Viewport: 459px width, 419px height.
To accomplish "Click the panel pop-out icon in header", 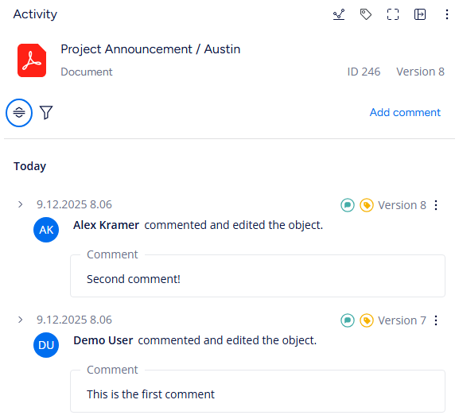I will 420,14.
